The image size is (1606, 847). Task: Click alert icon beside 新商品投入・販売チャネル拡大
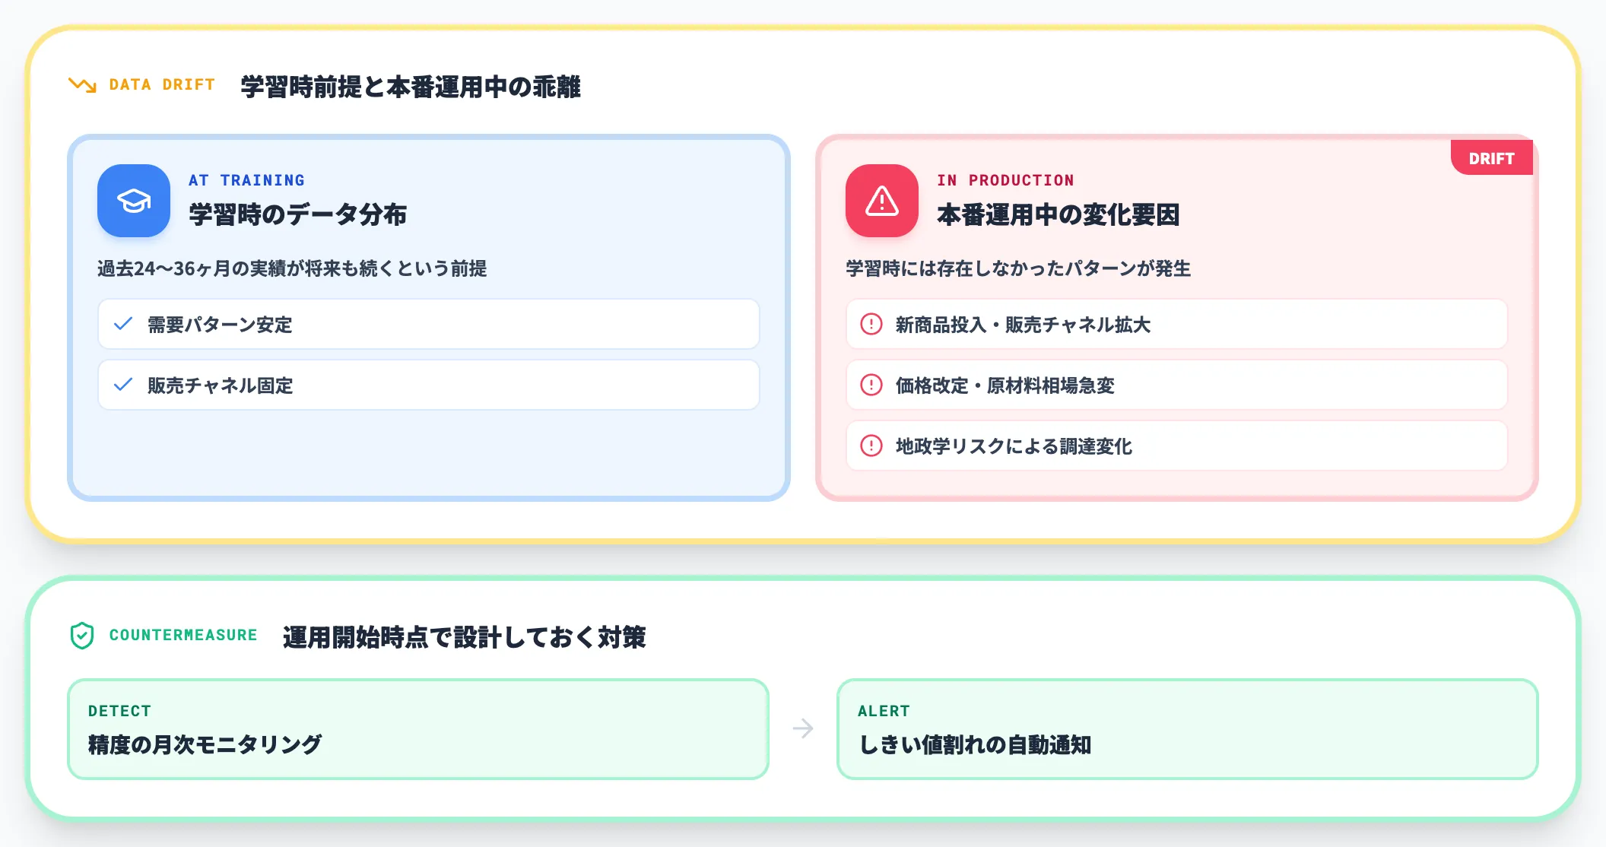pos(871,324)
